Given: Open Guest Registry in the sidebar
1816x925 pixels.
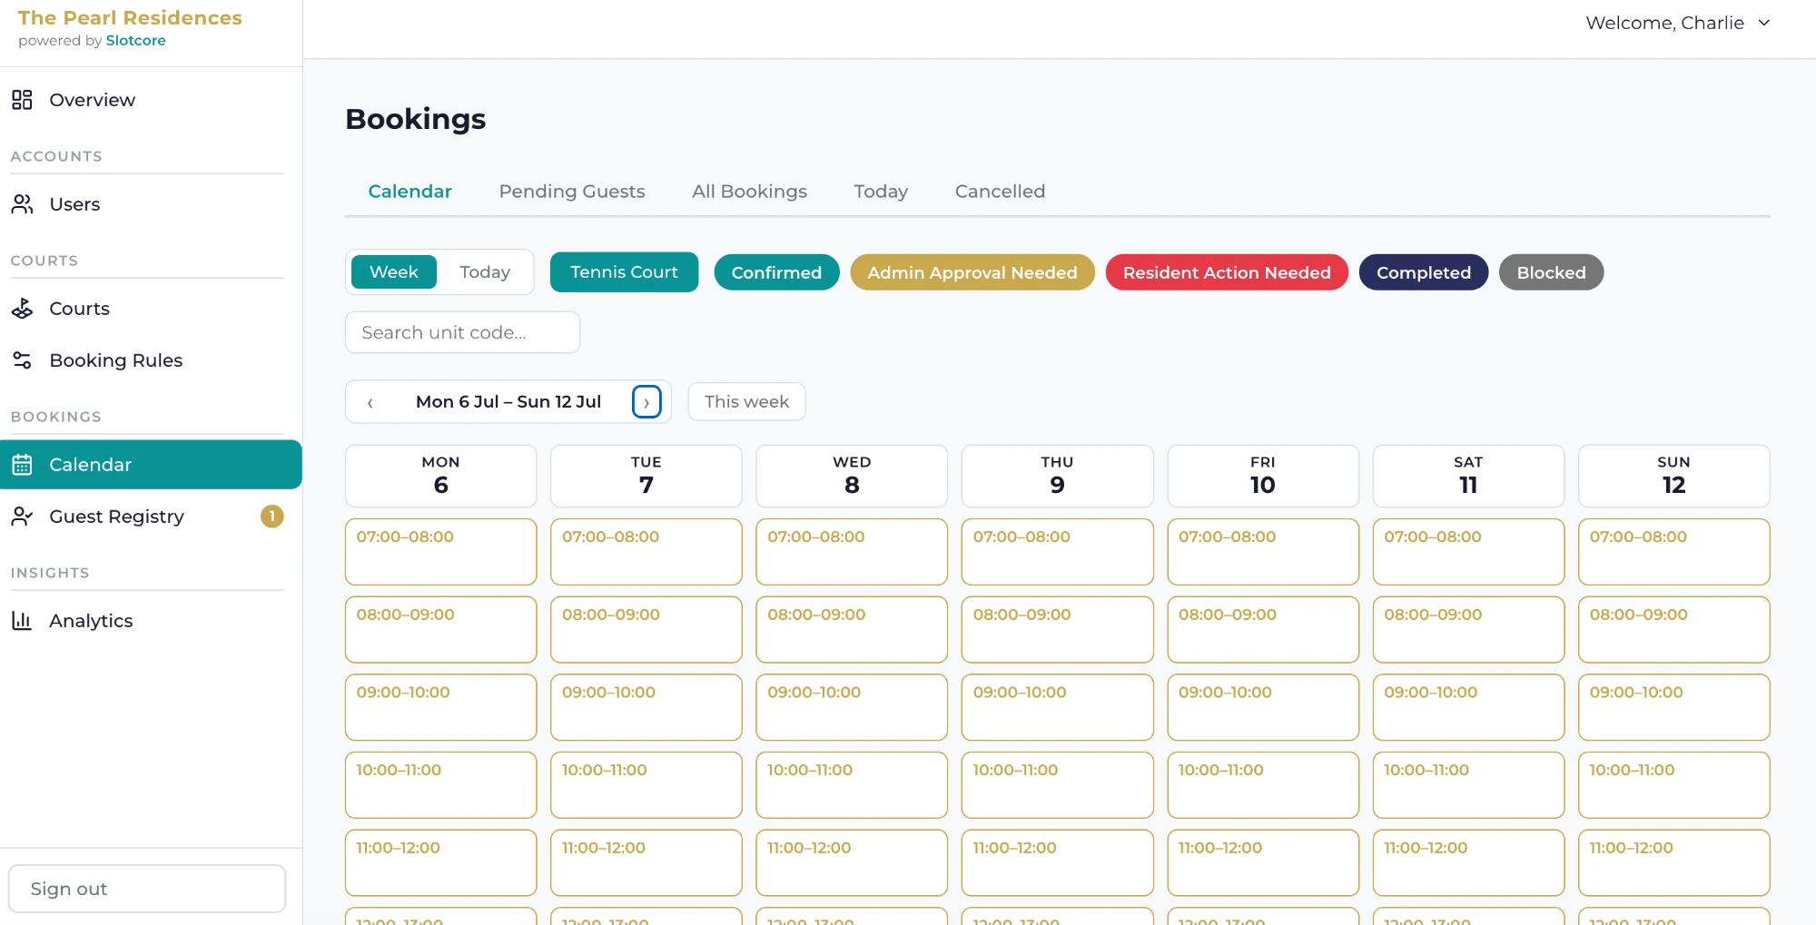Looking at the screenshot, I should pos(151,517).
